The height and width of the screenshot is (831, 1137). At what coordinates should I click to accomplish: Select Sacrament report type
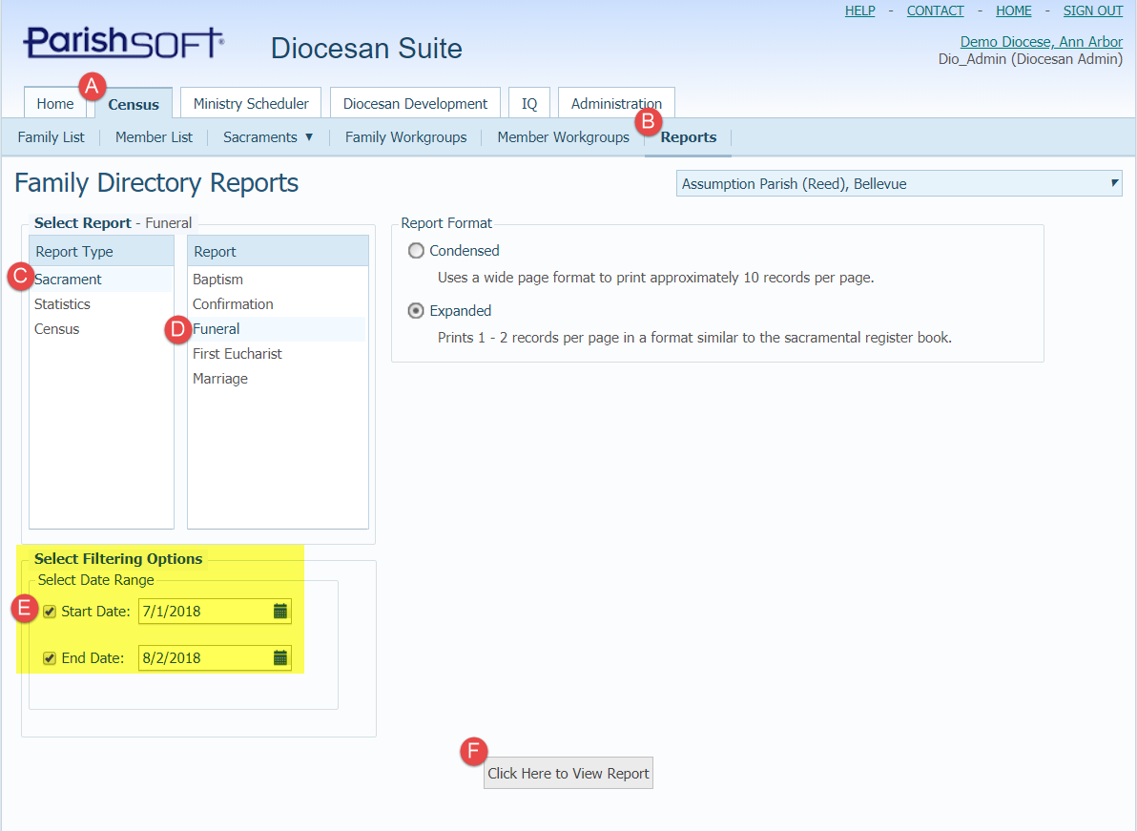coord(101,280)
